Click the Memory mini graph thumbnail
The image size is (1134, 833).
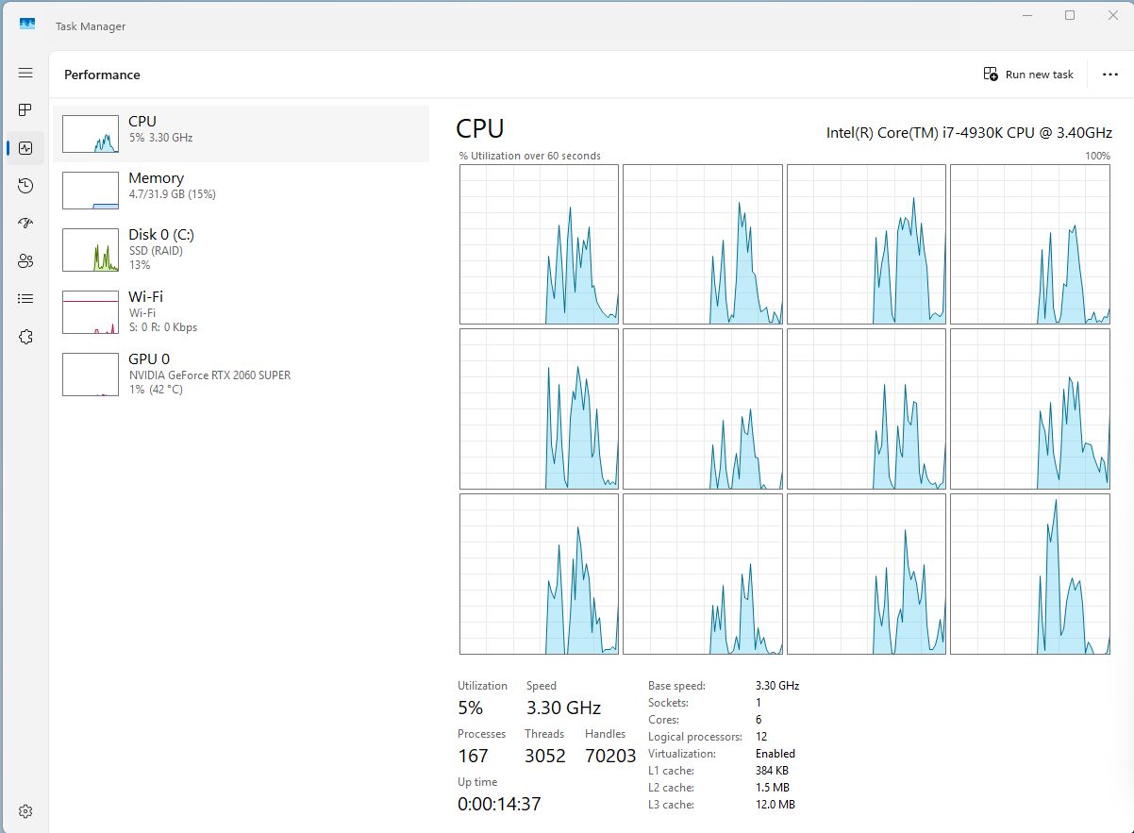91,190
